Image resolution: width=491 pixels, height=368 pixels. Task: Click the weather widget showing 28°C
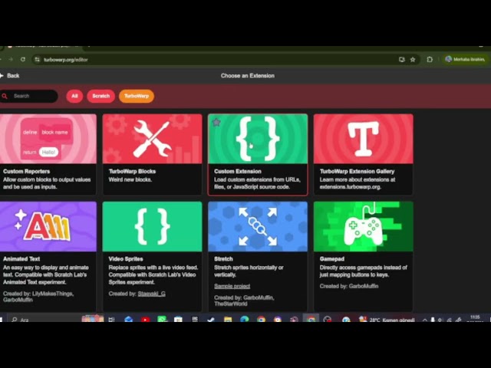pos(387,320)
